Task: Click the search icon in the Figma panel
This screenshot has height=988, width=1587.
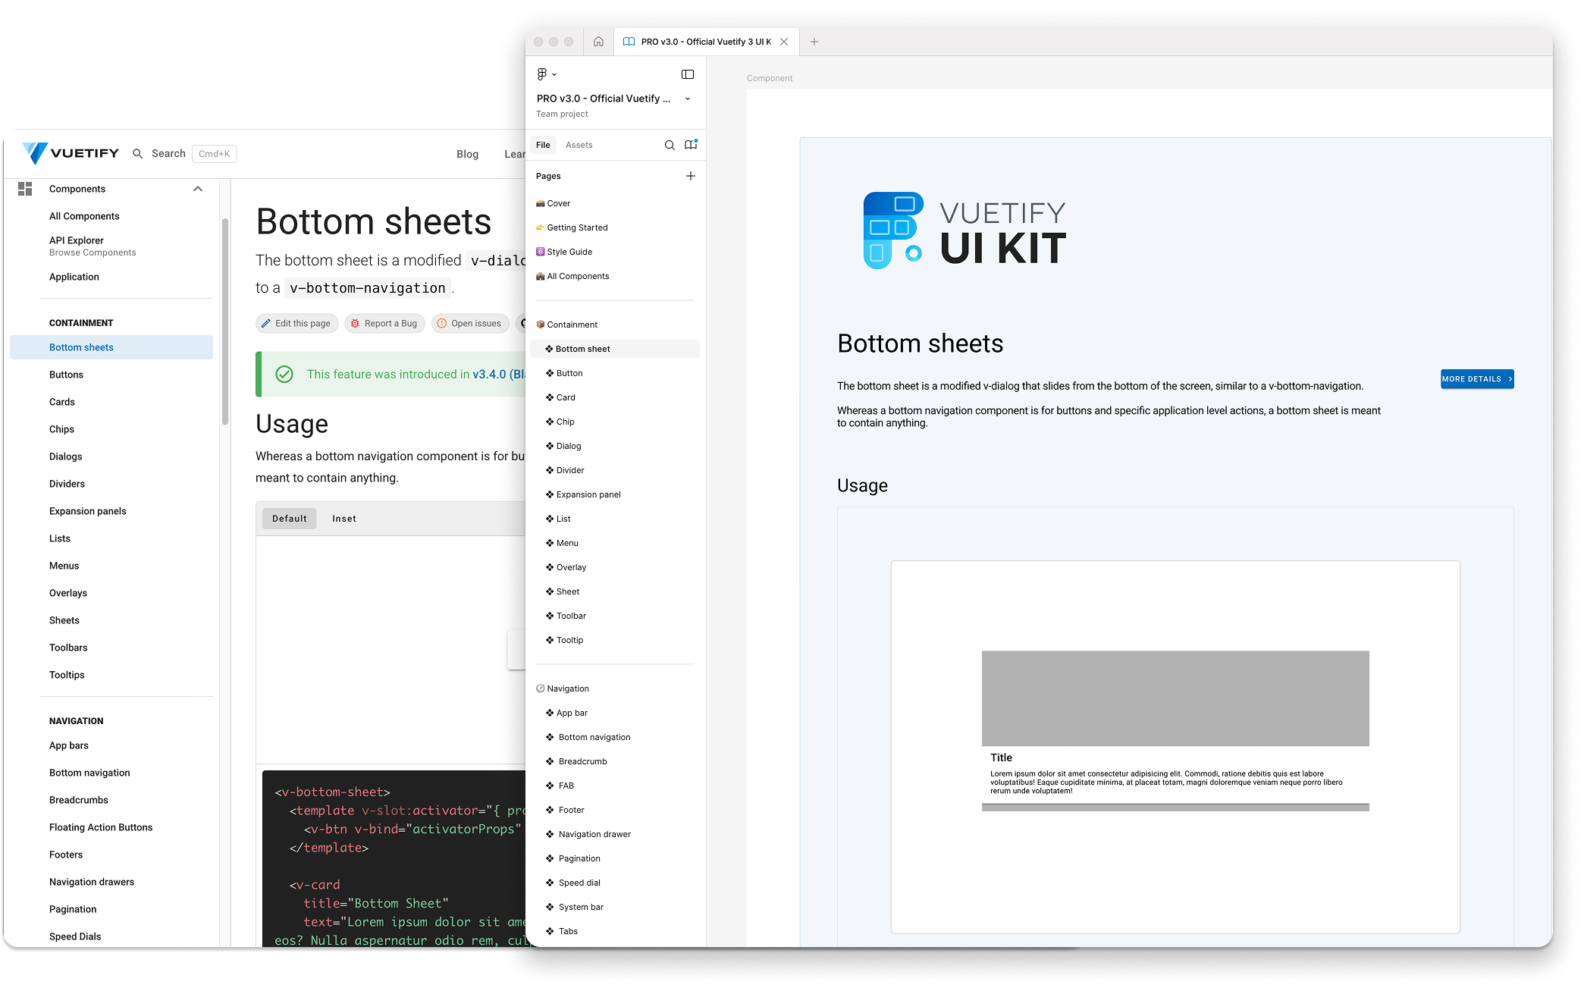Action: 670,145
